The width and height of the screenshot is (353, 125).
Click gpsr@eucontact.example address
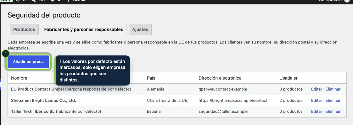pos(223,89)
